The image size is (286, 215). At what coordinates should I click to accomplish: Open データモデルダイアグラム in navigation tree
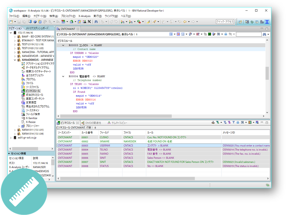(37, 67)
